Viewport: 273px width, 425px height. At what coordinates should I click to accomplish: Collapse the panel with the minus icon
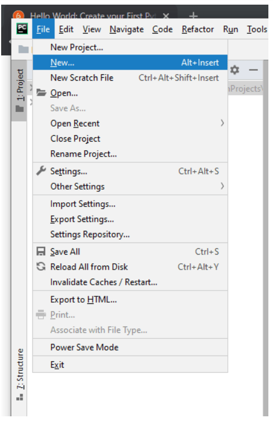coord(253,70)
